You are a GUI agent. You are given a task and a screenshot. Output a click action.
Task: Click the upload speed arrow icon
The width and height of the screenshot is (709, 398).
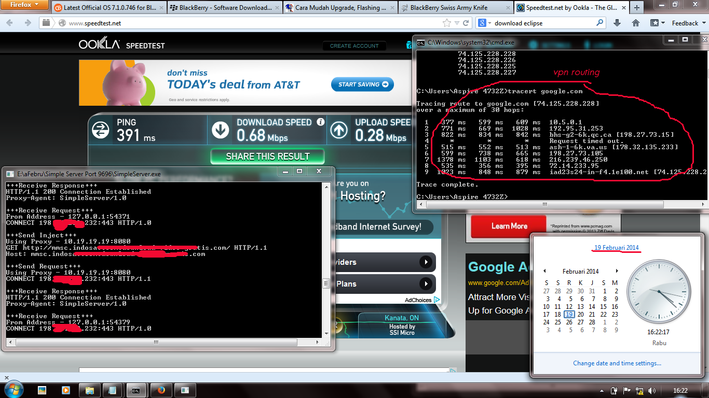pyautogui.click(x=339, y=130)
